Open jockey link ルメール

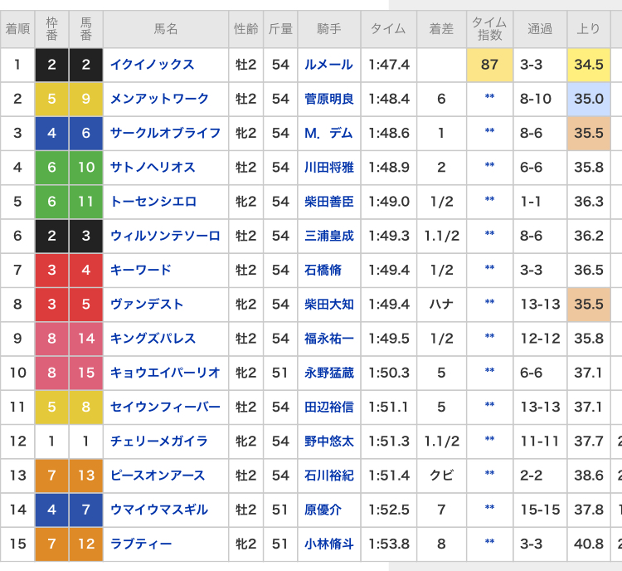pos(328,65)
